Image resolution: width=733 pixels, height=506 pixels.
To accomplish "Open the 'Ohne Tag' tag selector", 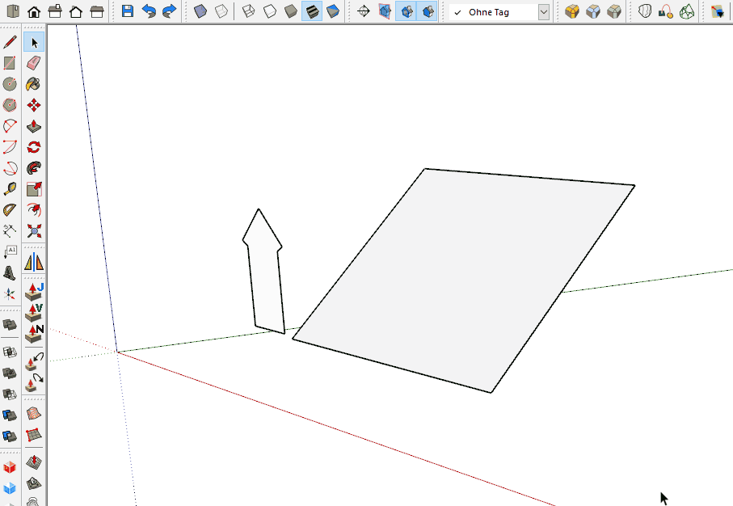I will coord(491,12).
